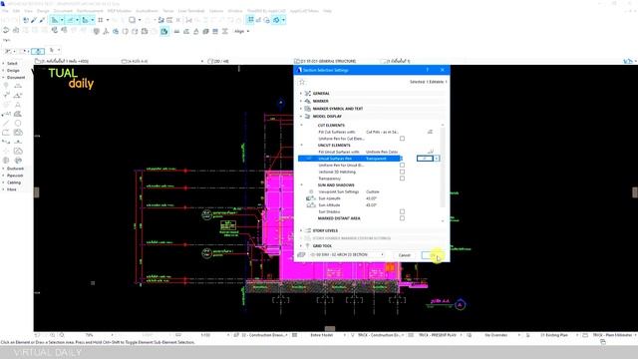Click the help question mark in the dialog title bar
638x359 pixels.
[x=428, y=70]
